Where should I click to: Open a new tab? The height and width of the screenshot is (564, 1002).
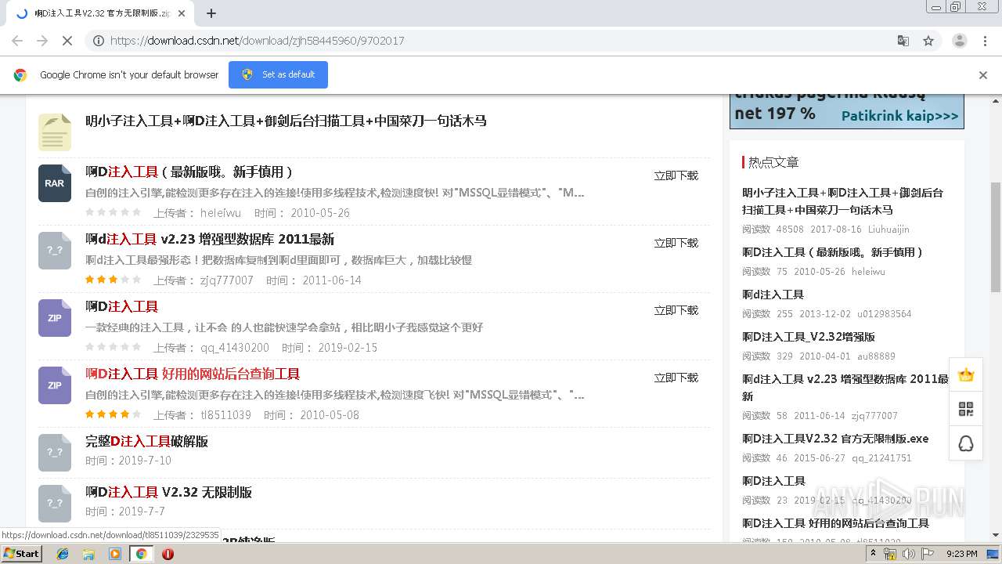point(211,13)
